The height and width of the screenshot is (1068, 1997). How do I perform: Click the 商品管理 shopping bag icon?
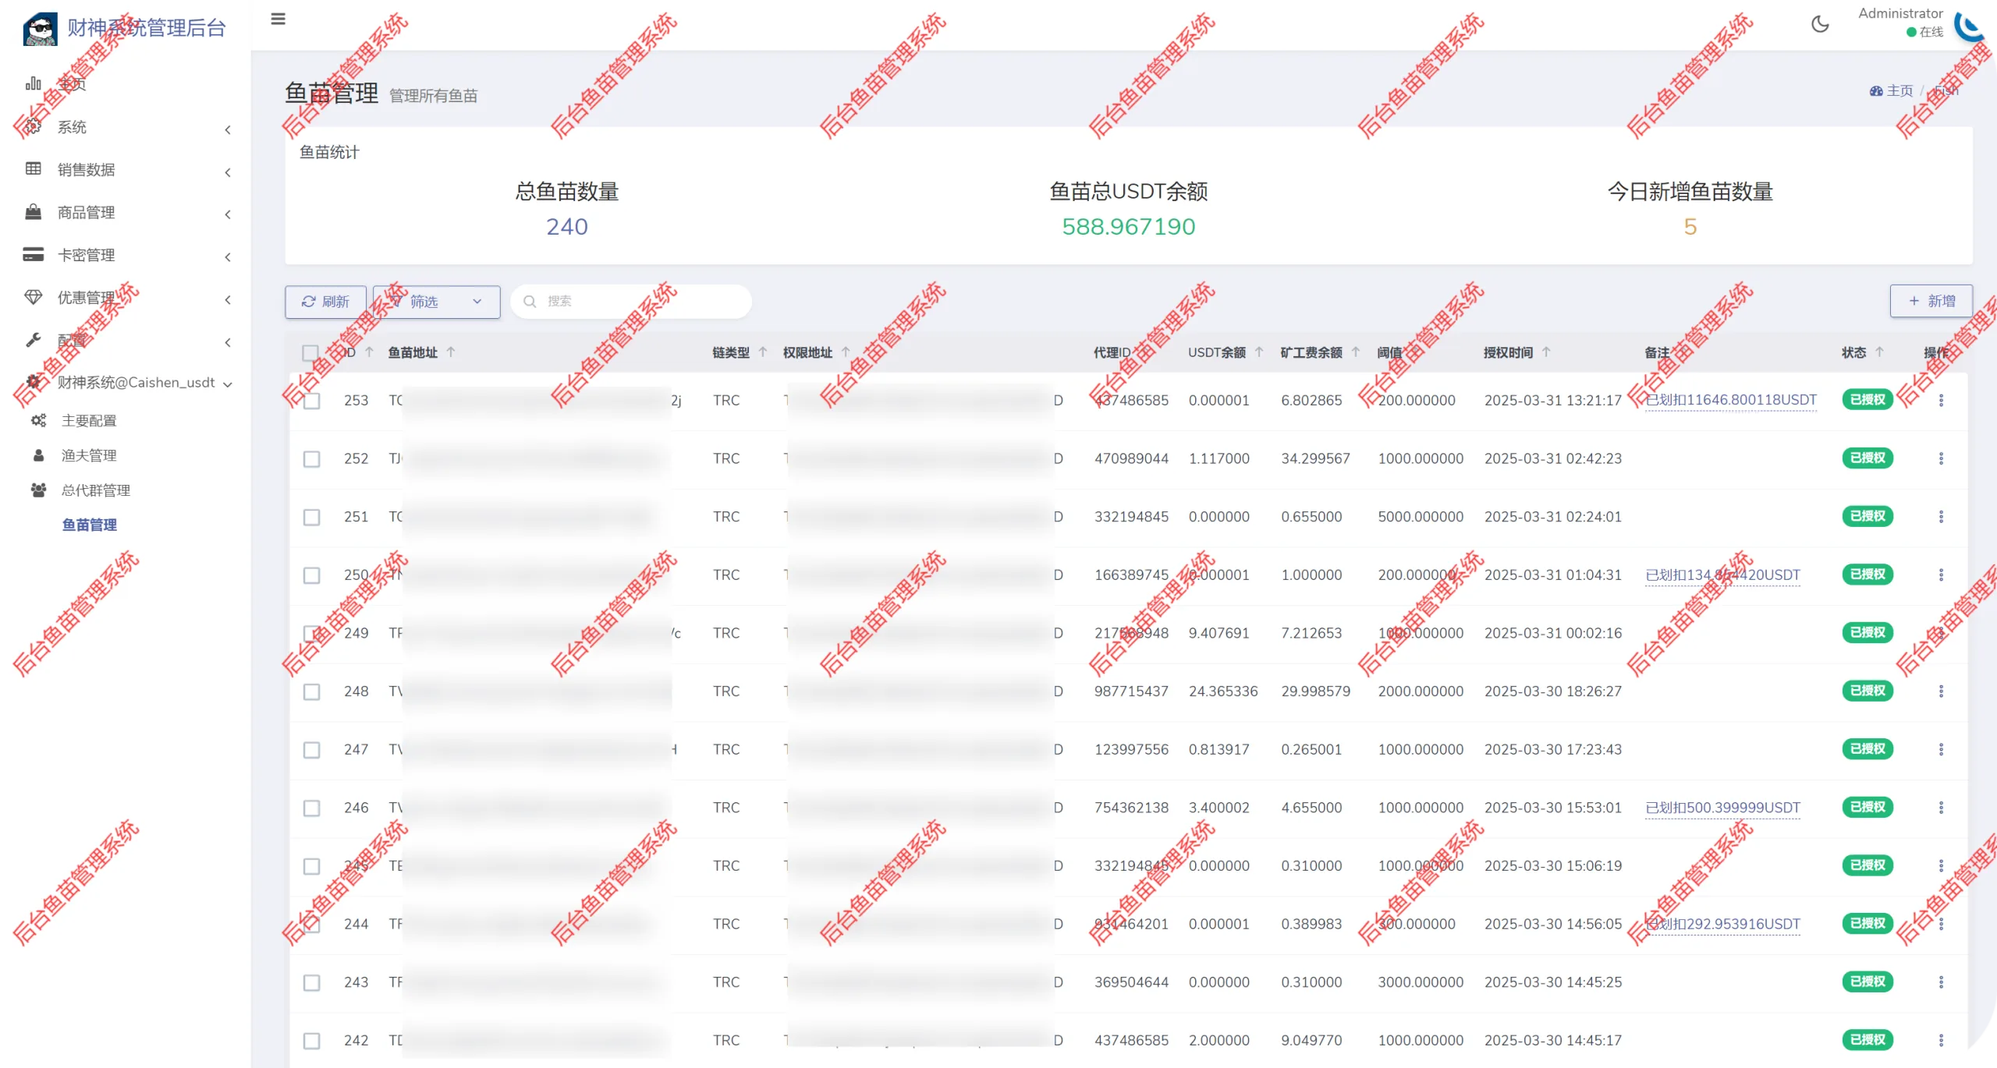pyautogui.click(x=34, y=212)
